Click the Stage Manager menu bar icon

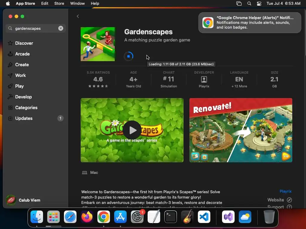[x=239, y=4]
